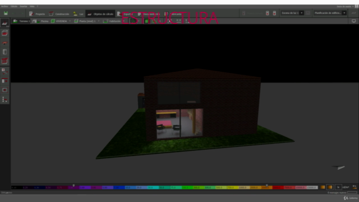Select the red 3D calculation object tool
This screenshot has width=359, height=202.
(5, 34)
